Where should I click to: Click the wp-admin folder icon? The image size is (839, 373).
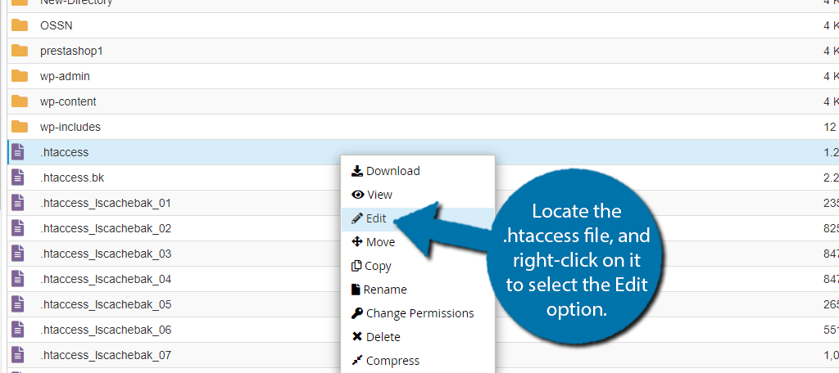click(20, 76)
